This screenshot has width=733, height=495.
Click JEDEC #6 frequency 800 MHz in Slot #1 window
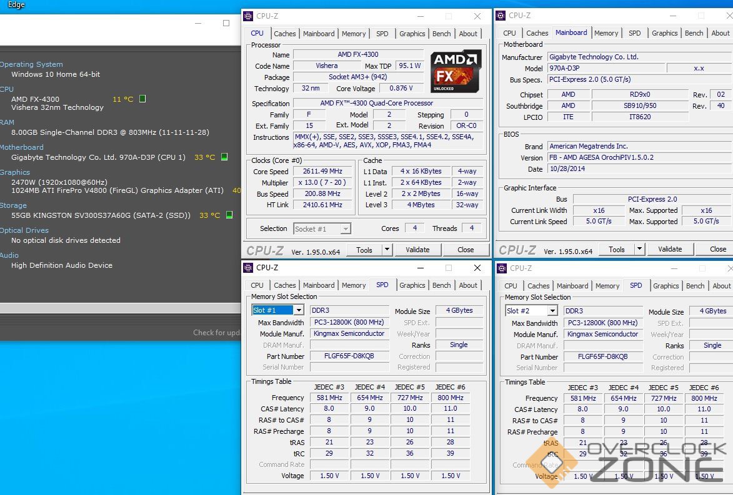[450, 398]
